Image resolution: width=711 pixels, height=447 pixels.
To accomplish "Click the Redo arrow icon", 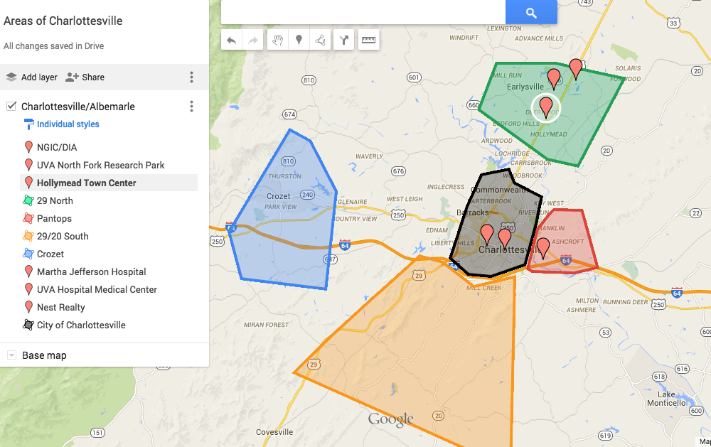I will pos(252,39).
